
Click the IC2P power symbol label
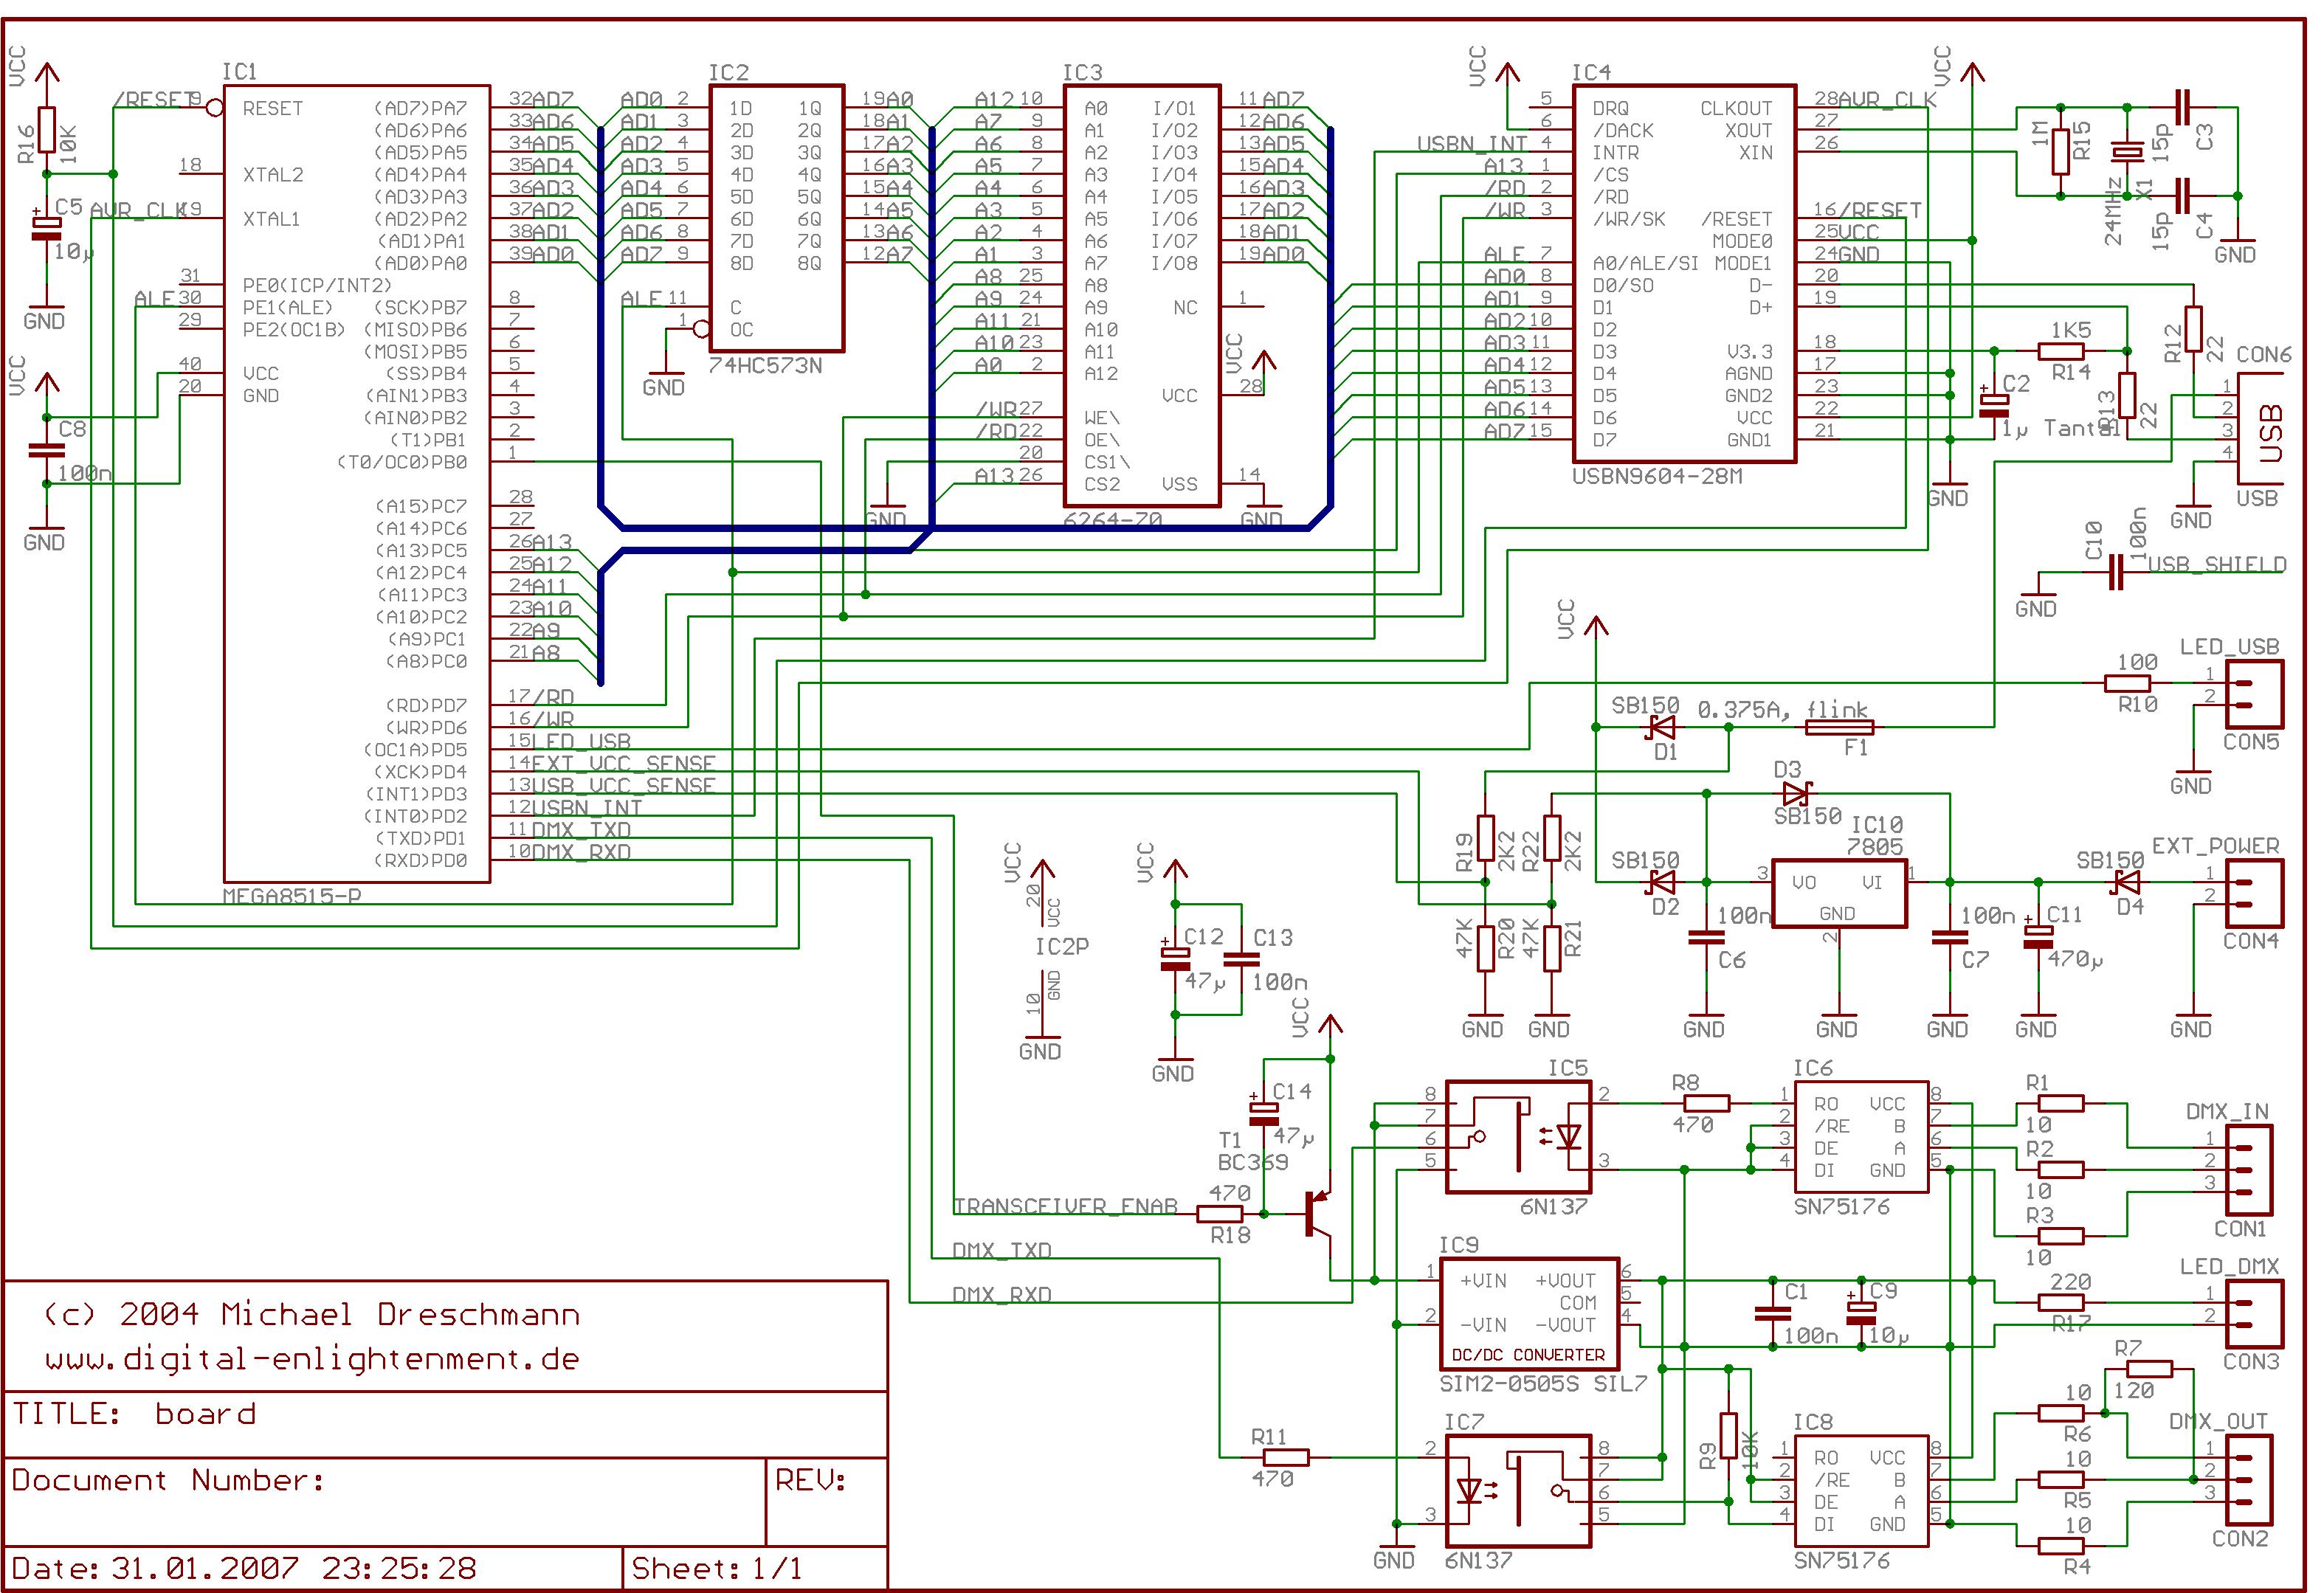click(1062, 946)
